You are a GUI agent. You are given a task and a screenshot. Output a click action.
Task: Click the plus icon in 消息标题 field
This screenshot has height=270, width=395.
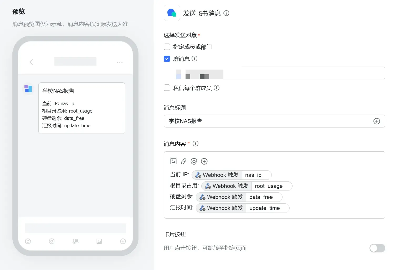coord(377,121)
